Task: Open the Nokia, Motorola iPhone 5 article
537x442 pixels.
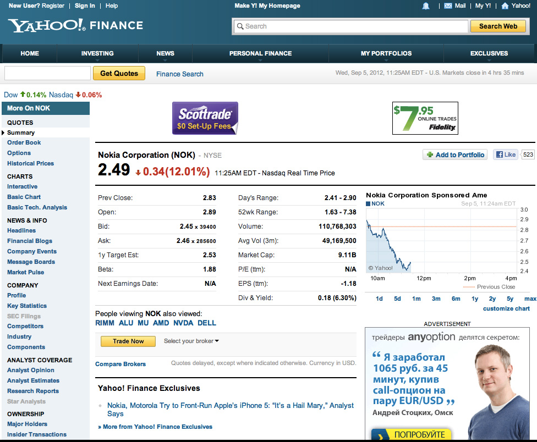Action: [x=231, y=410]
